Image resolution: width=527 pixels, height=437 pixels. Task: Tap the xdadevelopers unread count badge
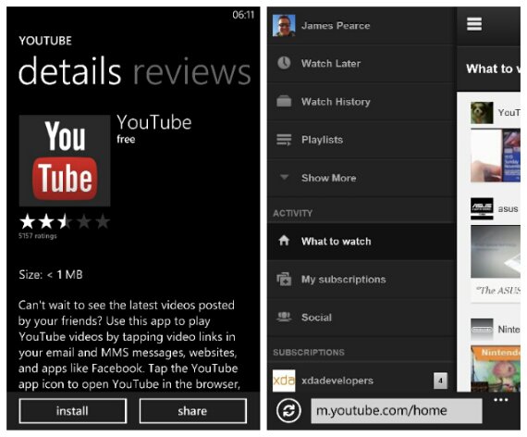pos(440,381)
